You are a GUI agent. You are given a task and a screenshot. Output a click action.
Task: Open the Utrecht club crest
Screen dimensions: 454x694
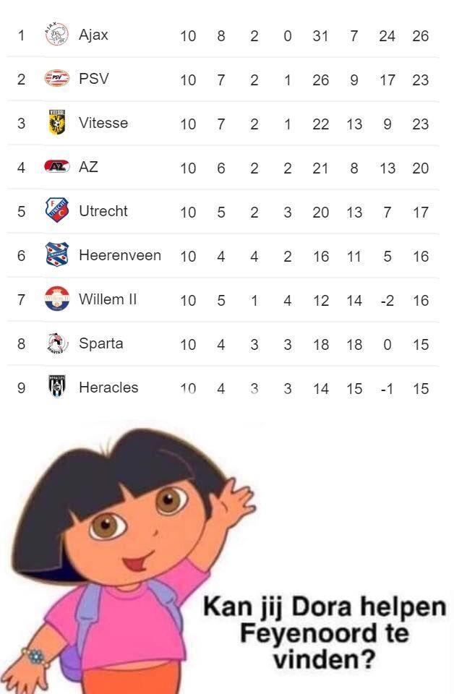pos(56,210)
